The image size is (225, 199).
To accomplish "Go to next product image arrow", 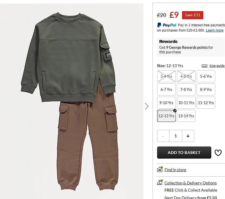I will point(147,106).
